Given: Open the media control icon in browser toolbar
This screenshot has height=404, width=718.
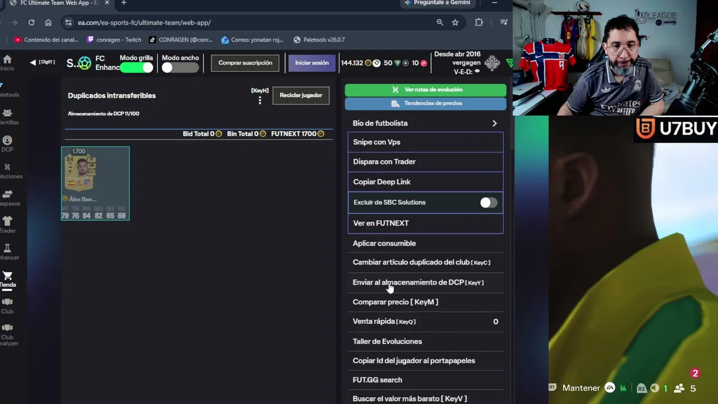Looking at the screenshot, I should click(x=504, y=22).
